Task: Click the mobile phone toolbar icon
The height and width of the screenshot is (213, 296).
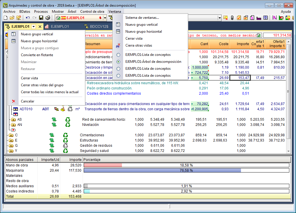Action: [232, 18]
